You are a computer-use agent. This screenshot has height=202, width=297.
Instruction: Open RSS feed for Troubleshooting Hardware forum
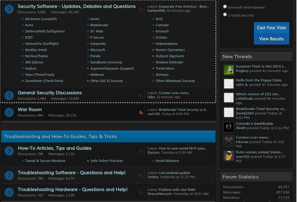tap(141, 192)
